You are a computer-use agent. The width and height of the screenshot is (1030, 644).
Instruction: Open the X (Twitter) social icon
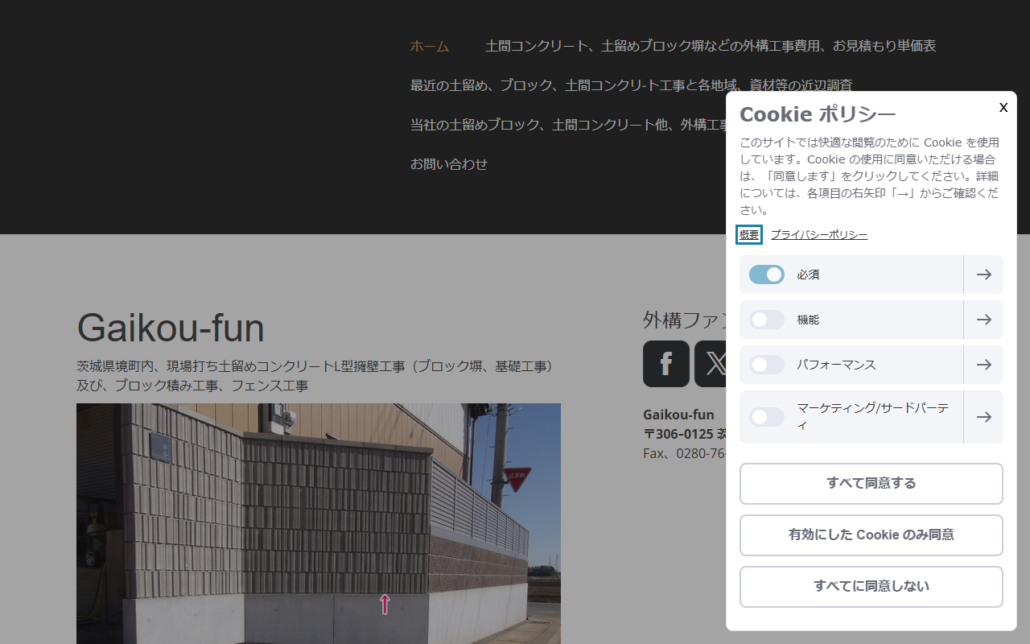pos(711,364)
